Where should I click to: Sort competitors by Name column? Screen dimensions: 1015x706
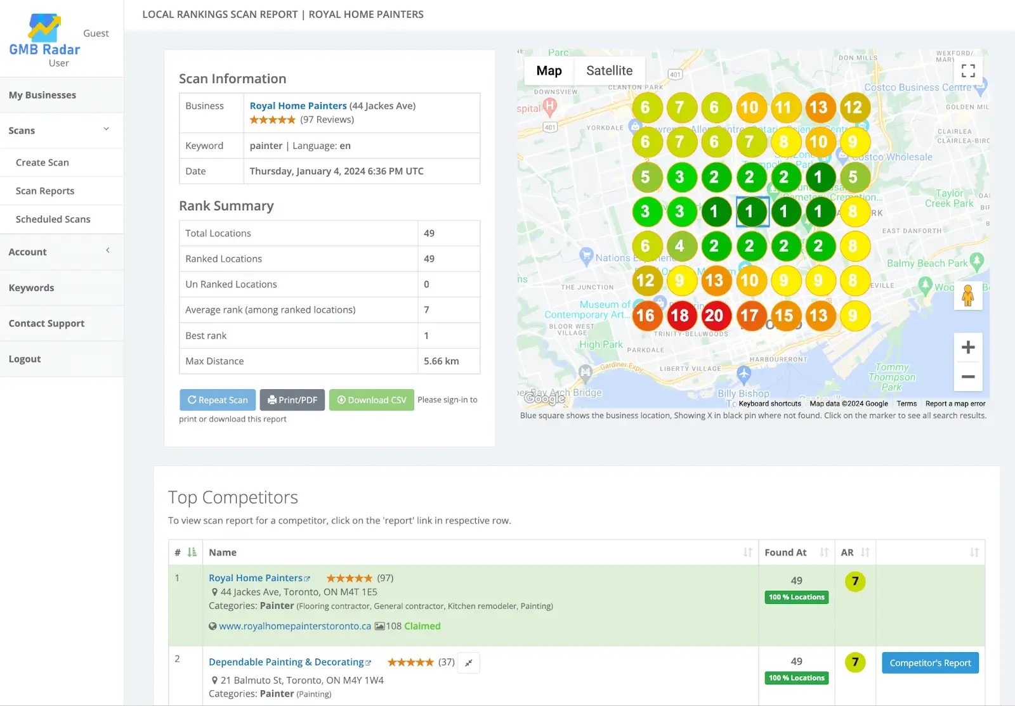click(748, 553)
